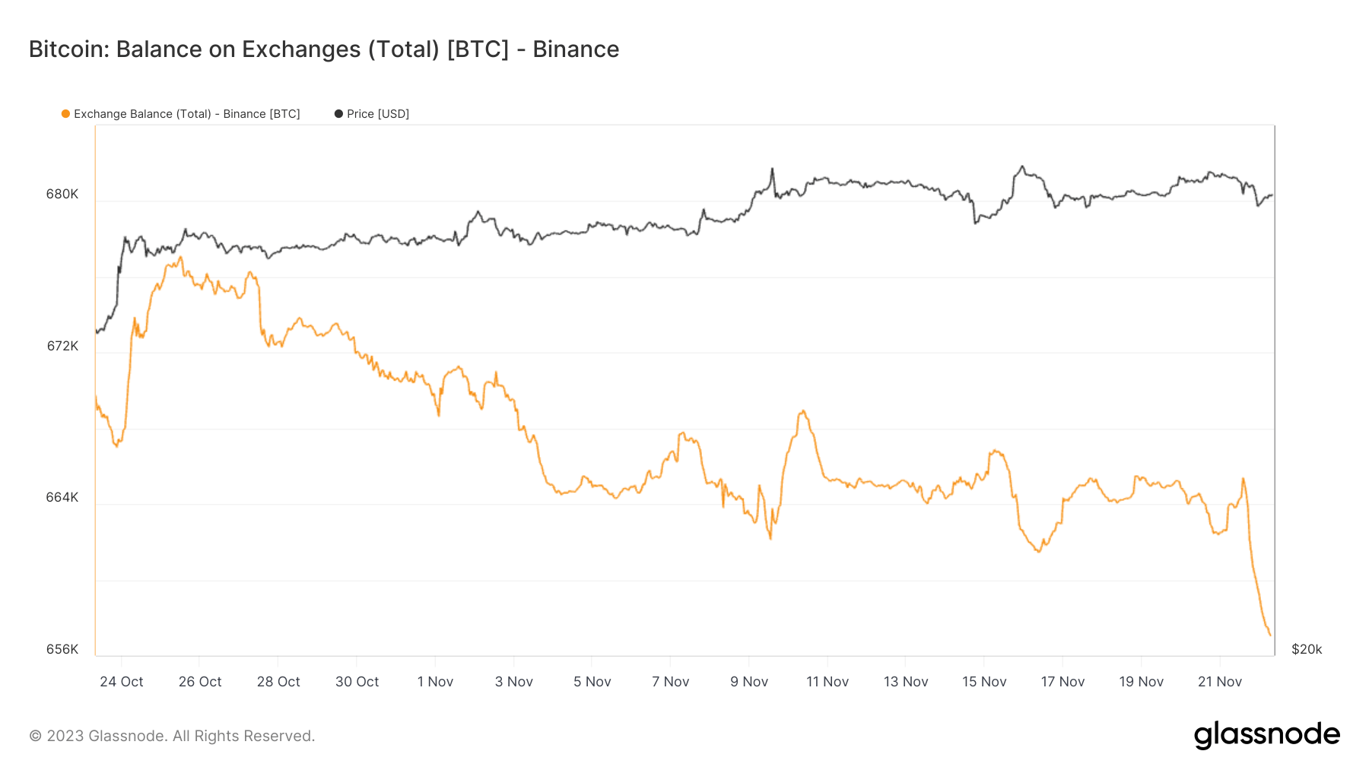Click the 7 Nov date label

671,682
